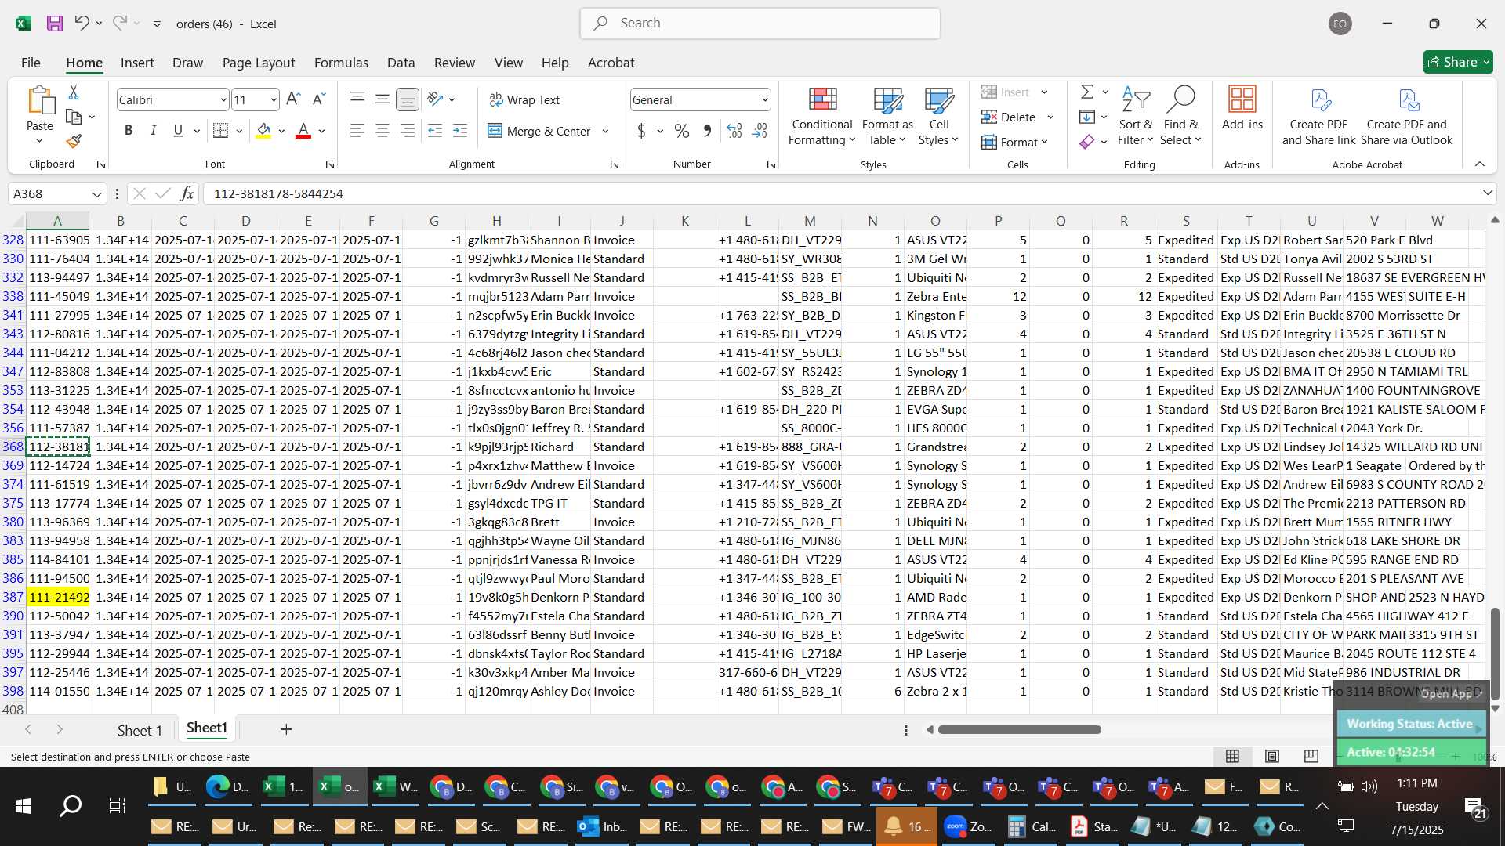Click Increase Indent icon

tap(460, 131)
